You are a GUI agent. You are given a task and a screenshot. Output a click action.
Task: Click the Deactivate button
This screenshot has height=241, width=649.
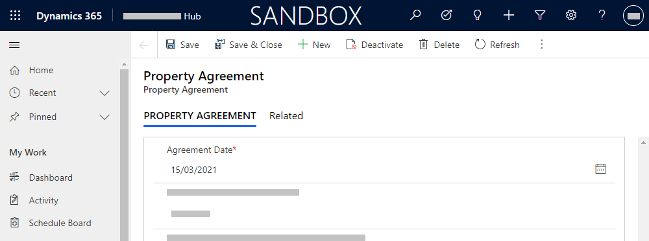pos(374,45)
